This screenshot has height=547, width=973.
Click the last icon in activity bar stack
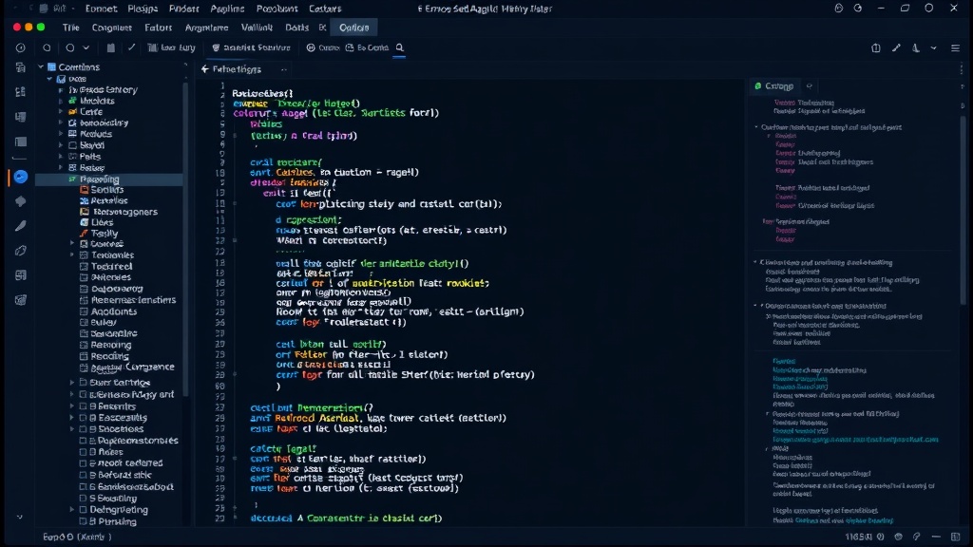tap(21, 300)
